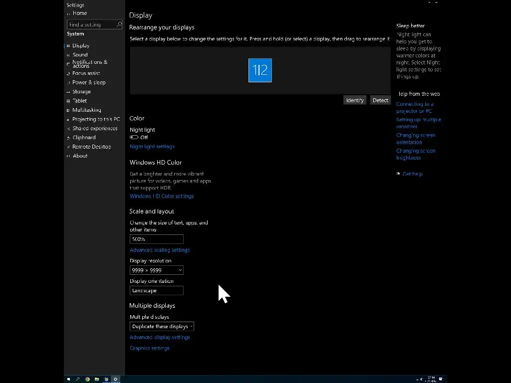Open the Display settings page in sidebar
511x383 pixels.
pos(80,45)
